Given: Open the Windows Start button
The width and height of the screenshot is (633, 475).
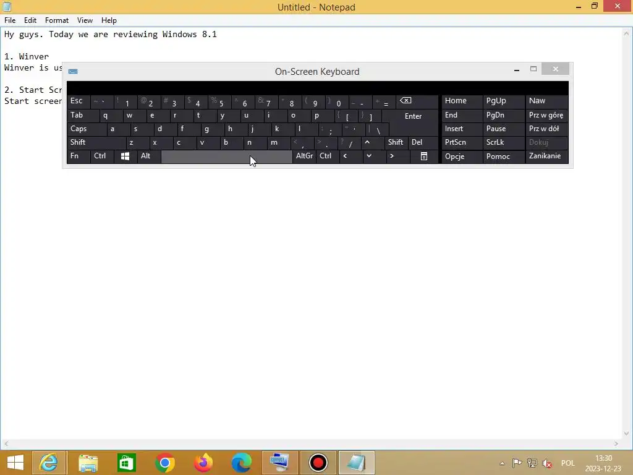Looking at the screenshot, I should coord(15,463).
